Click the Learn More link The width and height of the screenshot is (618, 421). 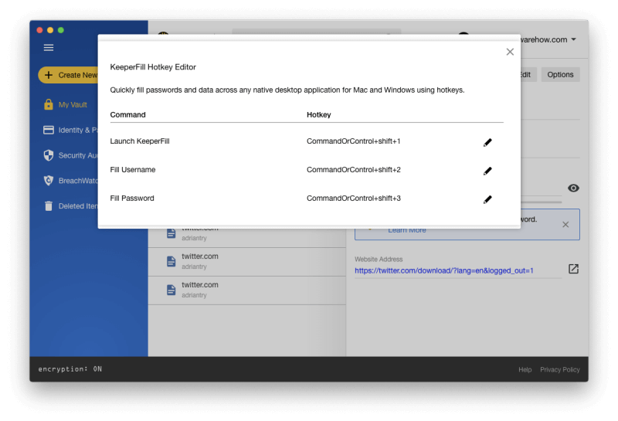click(407, 231)
